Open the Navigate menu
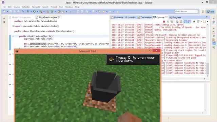Viewport: 217px width, 122px height. click(36, 7)
